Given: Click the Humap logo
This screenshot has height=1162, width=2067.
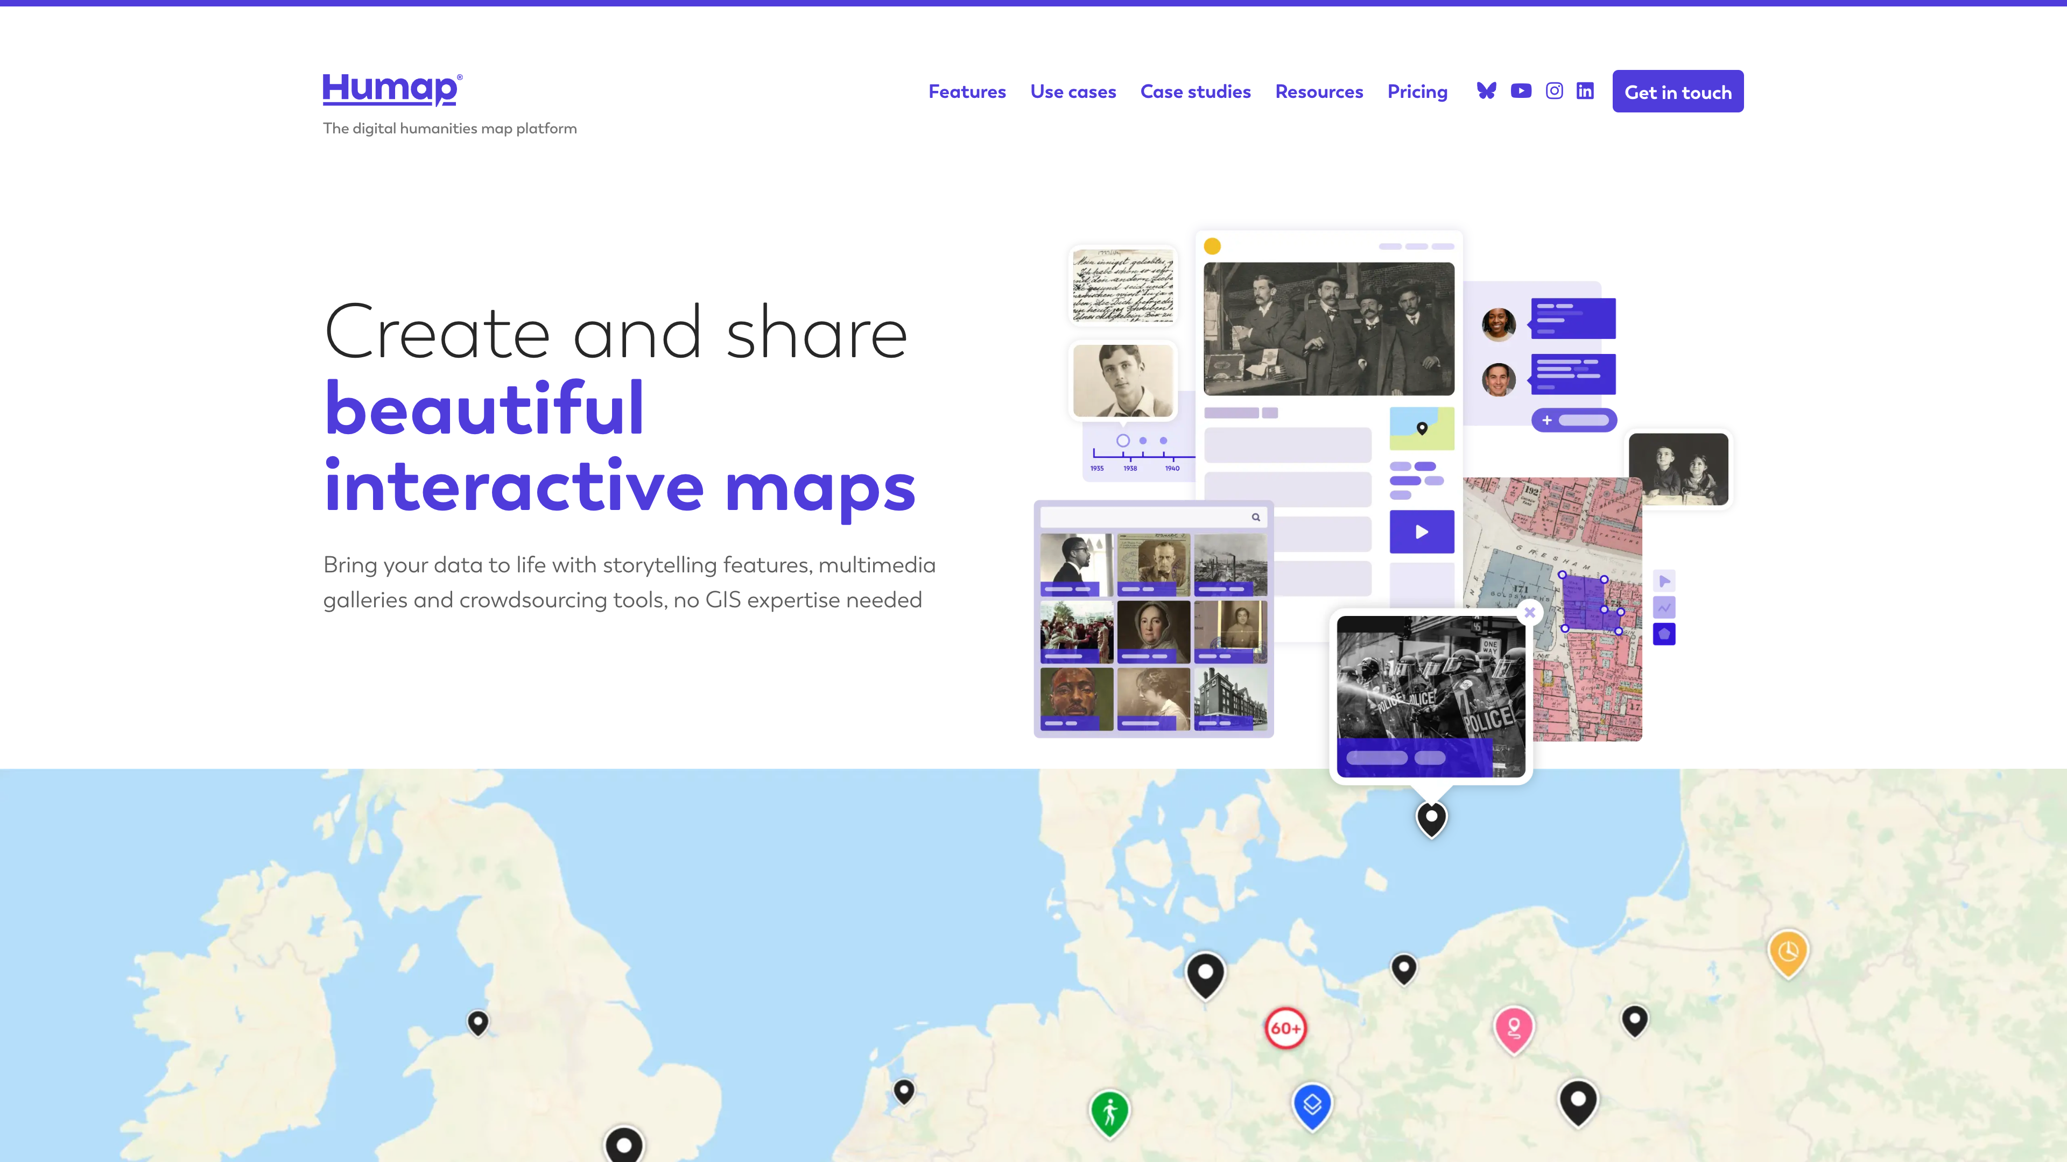Looking at the screenshot, I should pyautogui.click(x=391, y=89).
